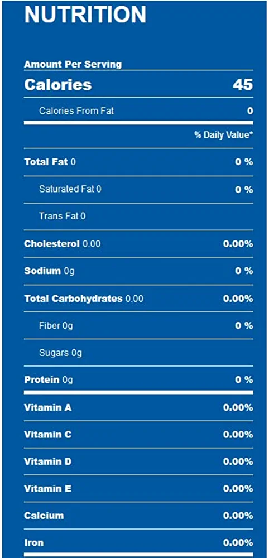Click the Calcium label

(x=44, y=516)
